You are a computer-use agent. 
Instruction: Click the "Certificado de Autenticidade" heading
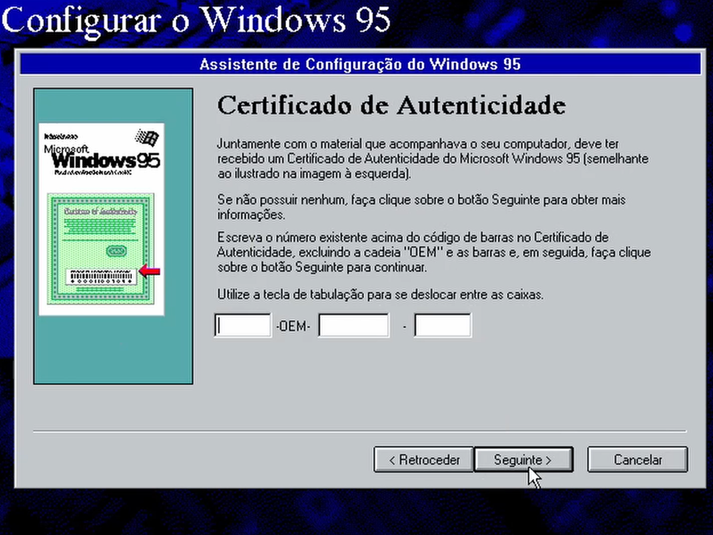tap(392, 105)
